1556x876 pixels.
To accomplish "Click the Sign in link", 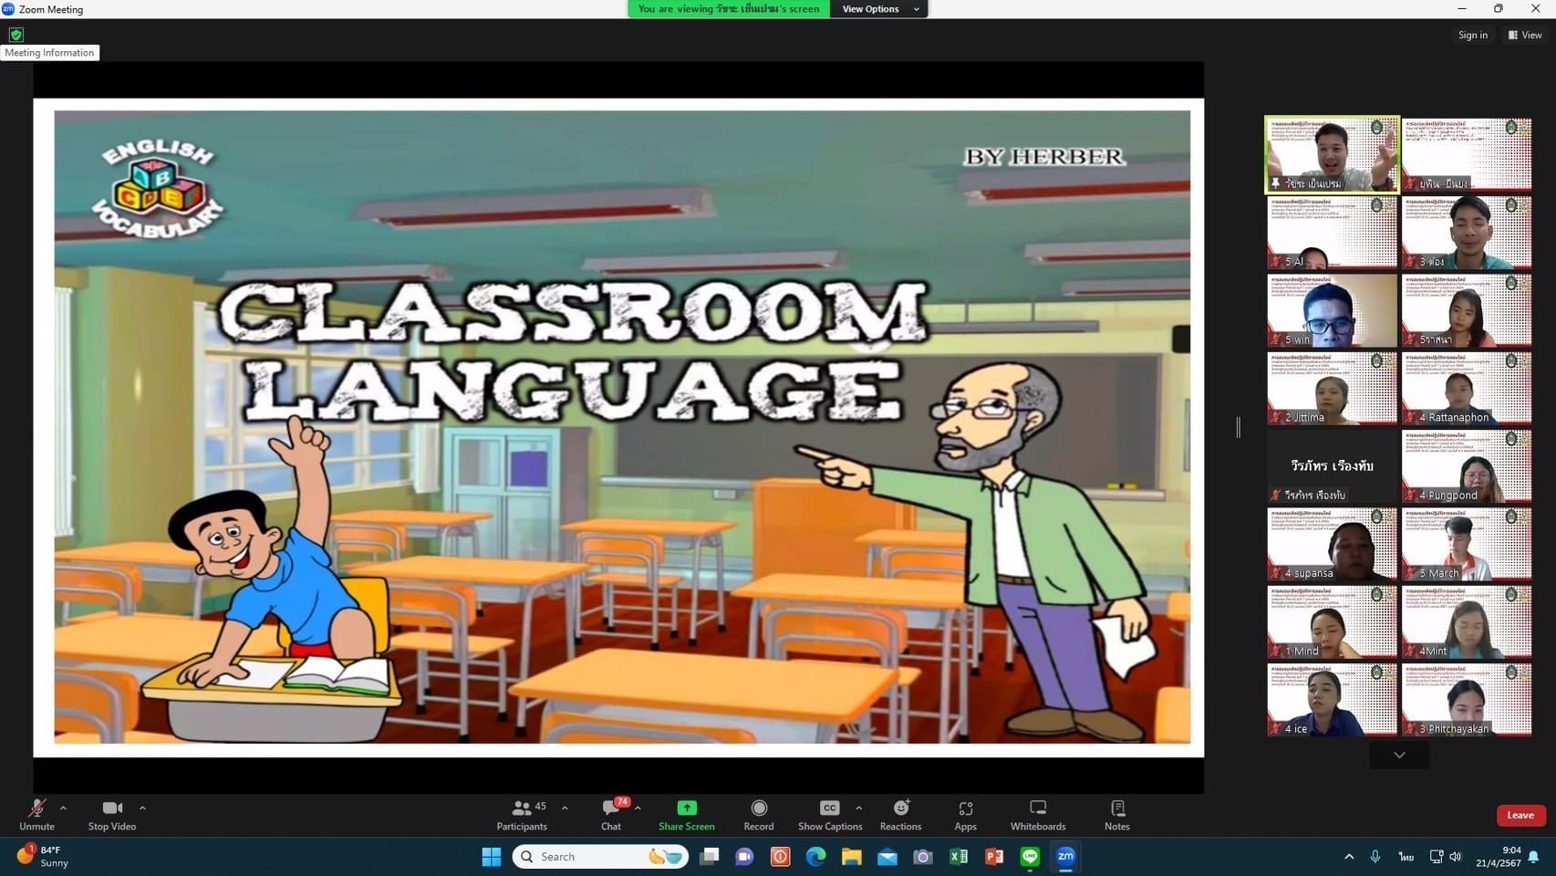I will pos(1472,35).
